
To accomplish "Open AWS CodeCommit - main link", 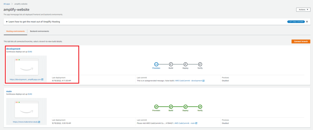I will (185, 123).
